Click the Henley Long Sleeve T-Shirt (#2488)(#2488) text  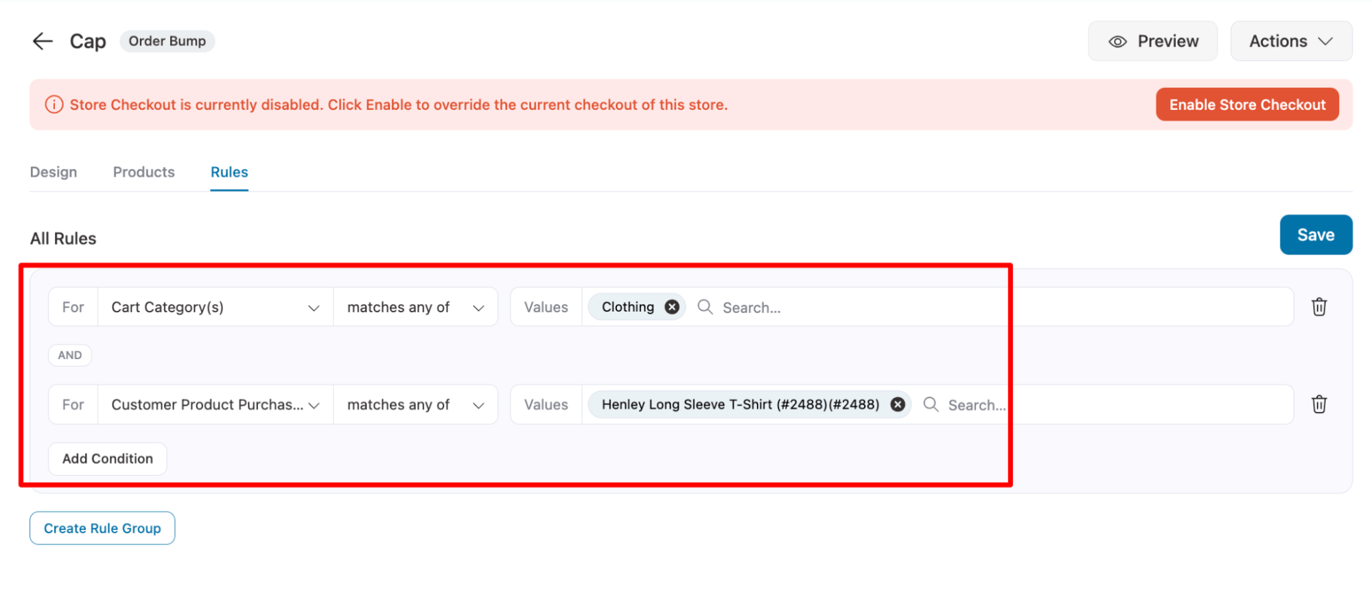click(x=741, y=404)
